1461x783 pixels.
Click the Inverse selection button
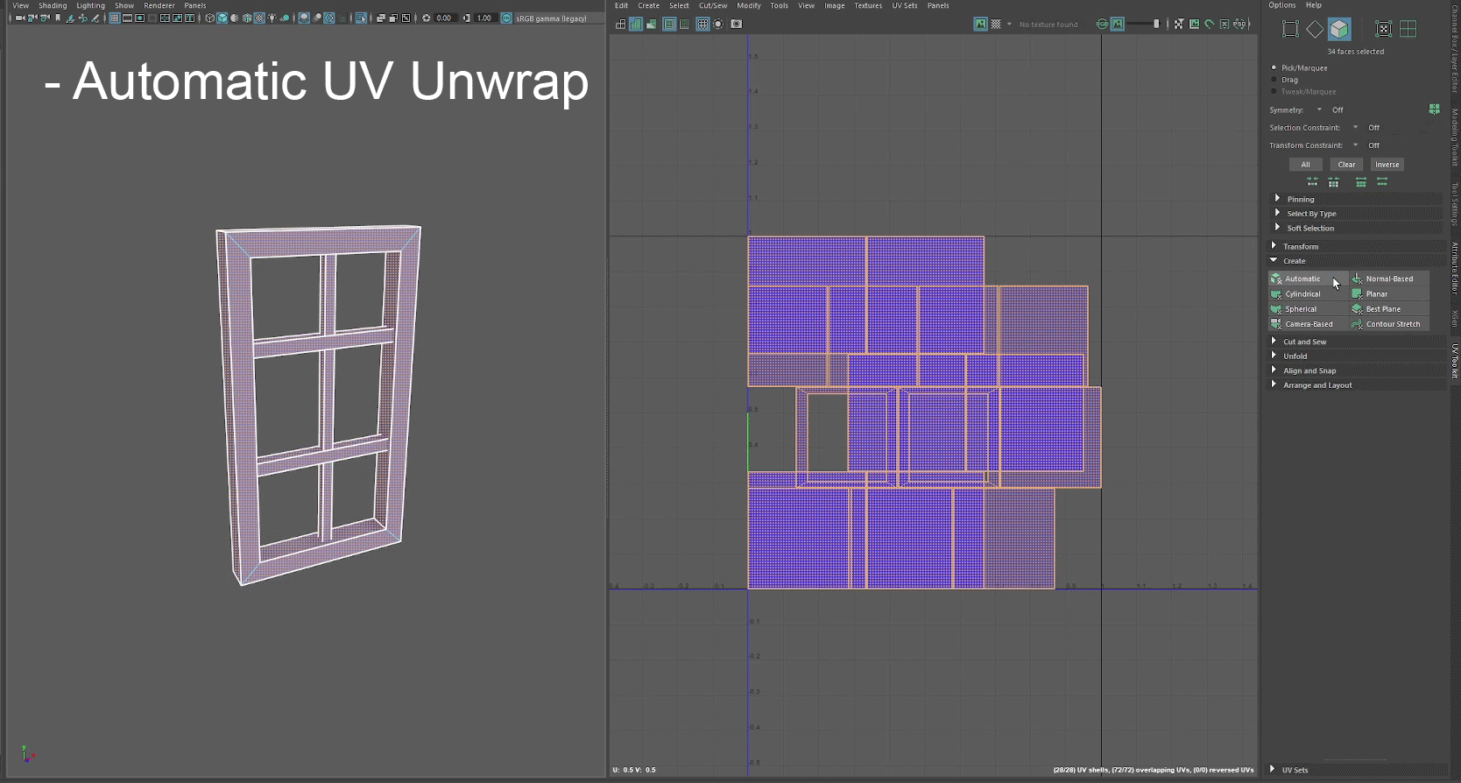pyautogui.click(x=1387, y=165)
